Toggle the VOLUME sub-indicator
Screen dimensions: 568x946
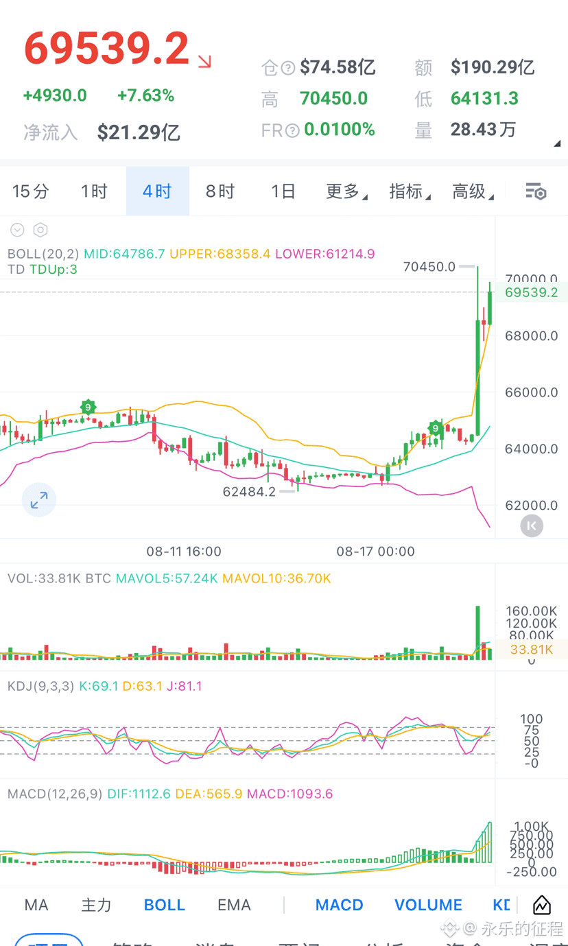[429, 905]
